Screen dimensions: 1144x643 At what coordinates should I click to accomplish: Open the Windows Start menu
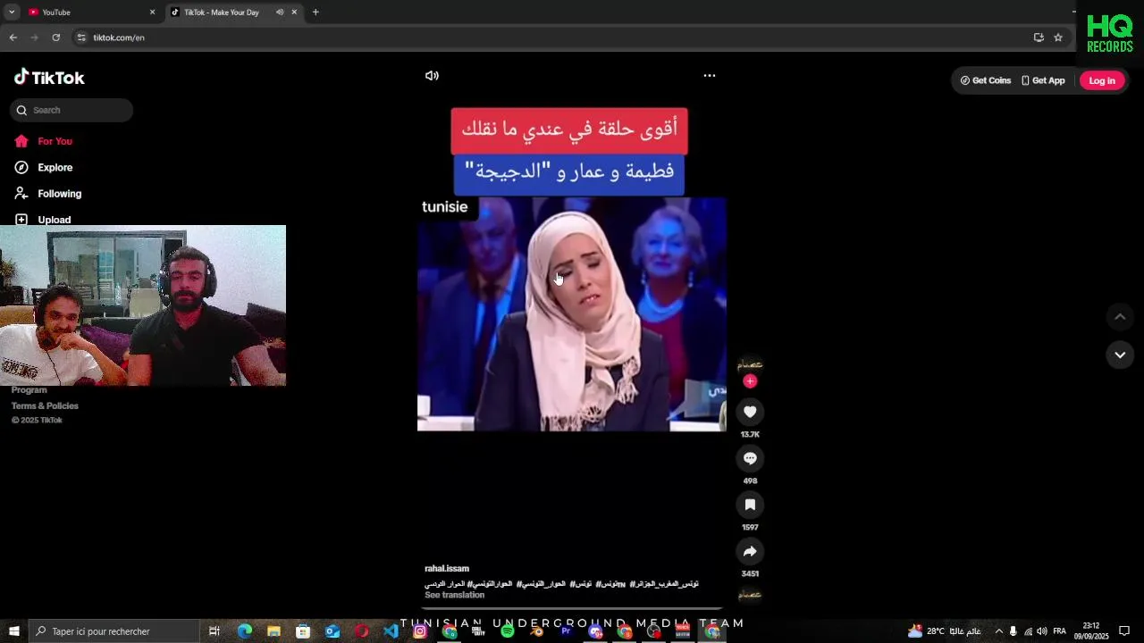pos(13,631)
